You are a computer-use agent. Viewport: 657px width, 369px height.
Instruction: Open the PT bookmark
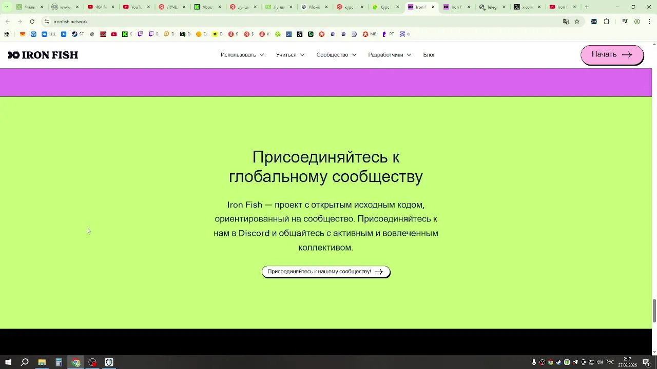[388, 34]
